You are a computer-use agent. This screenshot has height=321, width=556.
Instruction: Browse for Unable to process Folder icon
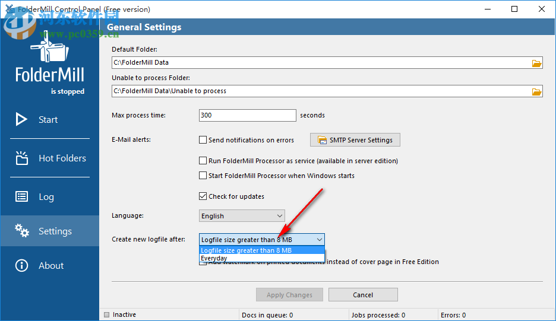pyautogui.click(x=536, y=91)
